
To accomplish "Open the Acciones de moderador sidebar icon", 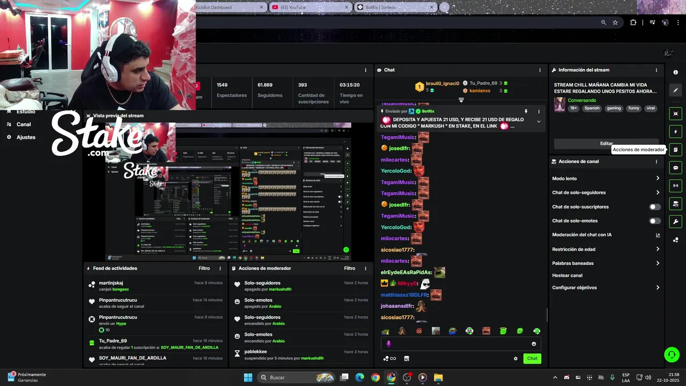I will (675, 150).
